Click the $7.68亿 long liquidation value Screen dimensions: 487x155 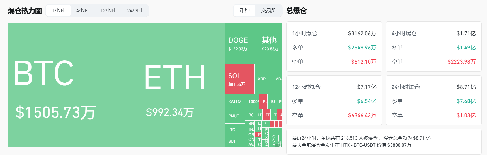(x=466, y=101)
